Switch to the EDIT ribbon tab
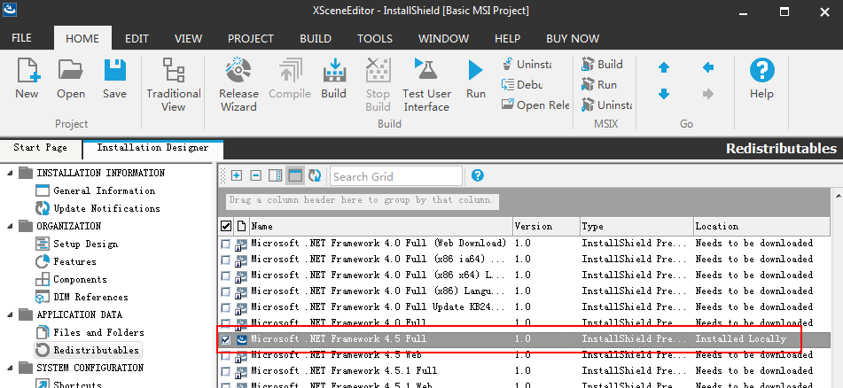Image resolution: width=843 pixels, height=388 pixels. (x=137, y=39)
